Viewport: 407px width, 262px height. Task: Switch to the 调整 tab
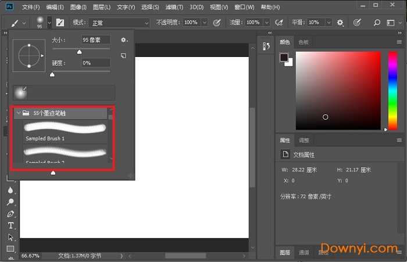304,141
